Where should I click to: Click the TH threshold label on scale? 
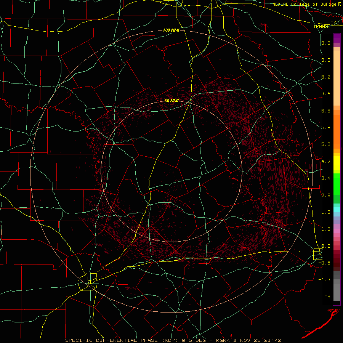(x=327, y=297)
